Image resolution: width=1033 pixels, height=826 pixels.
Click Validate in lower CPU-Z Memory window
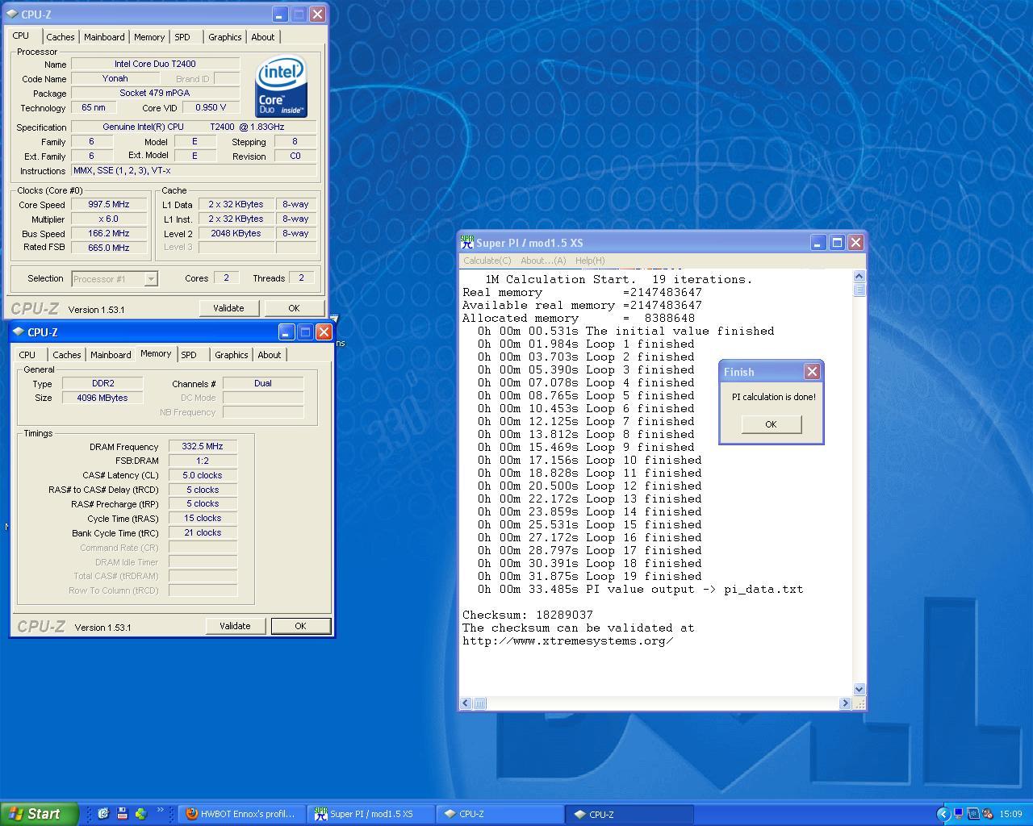tap(235, 626)
